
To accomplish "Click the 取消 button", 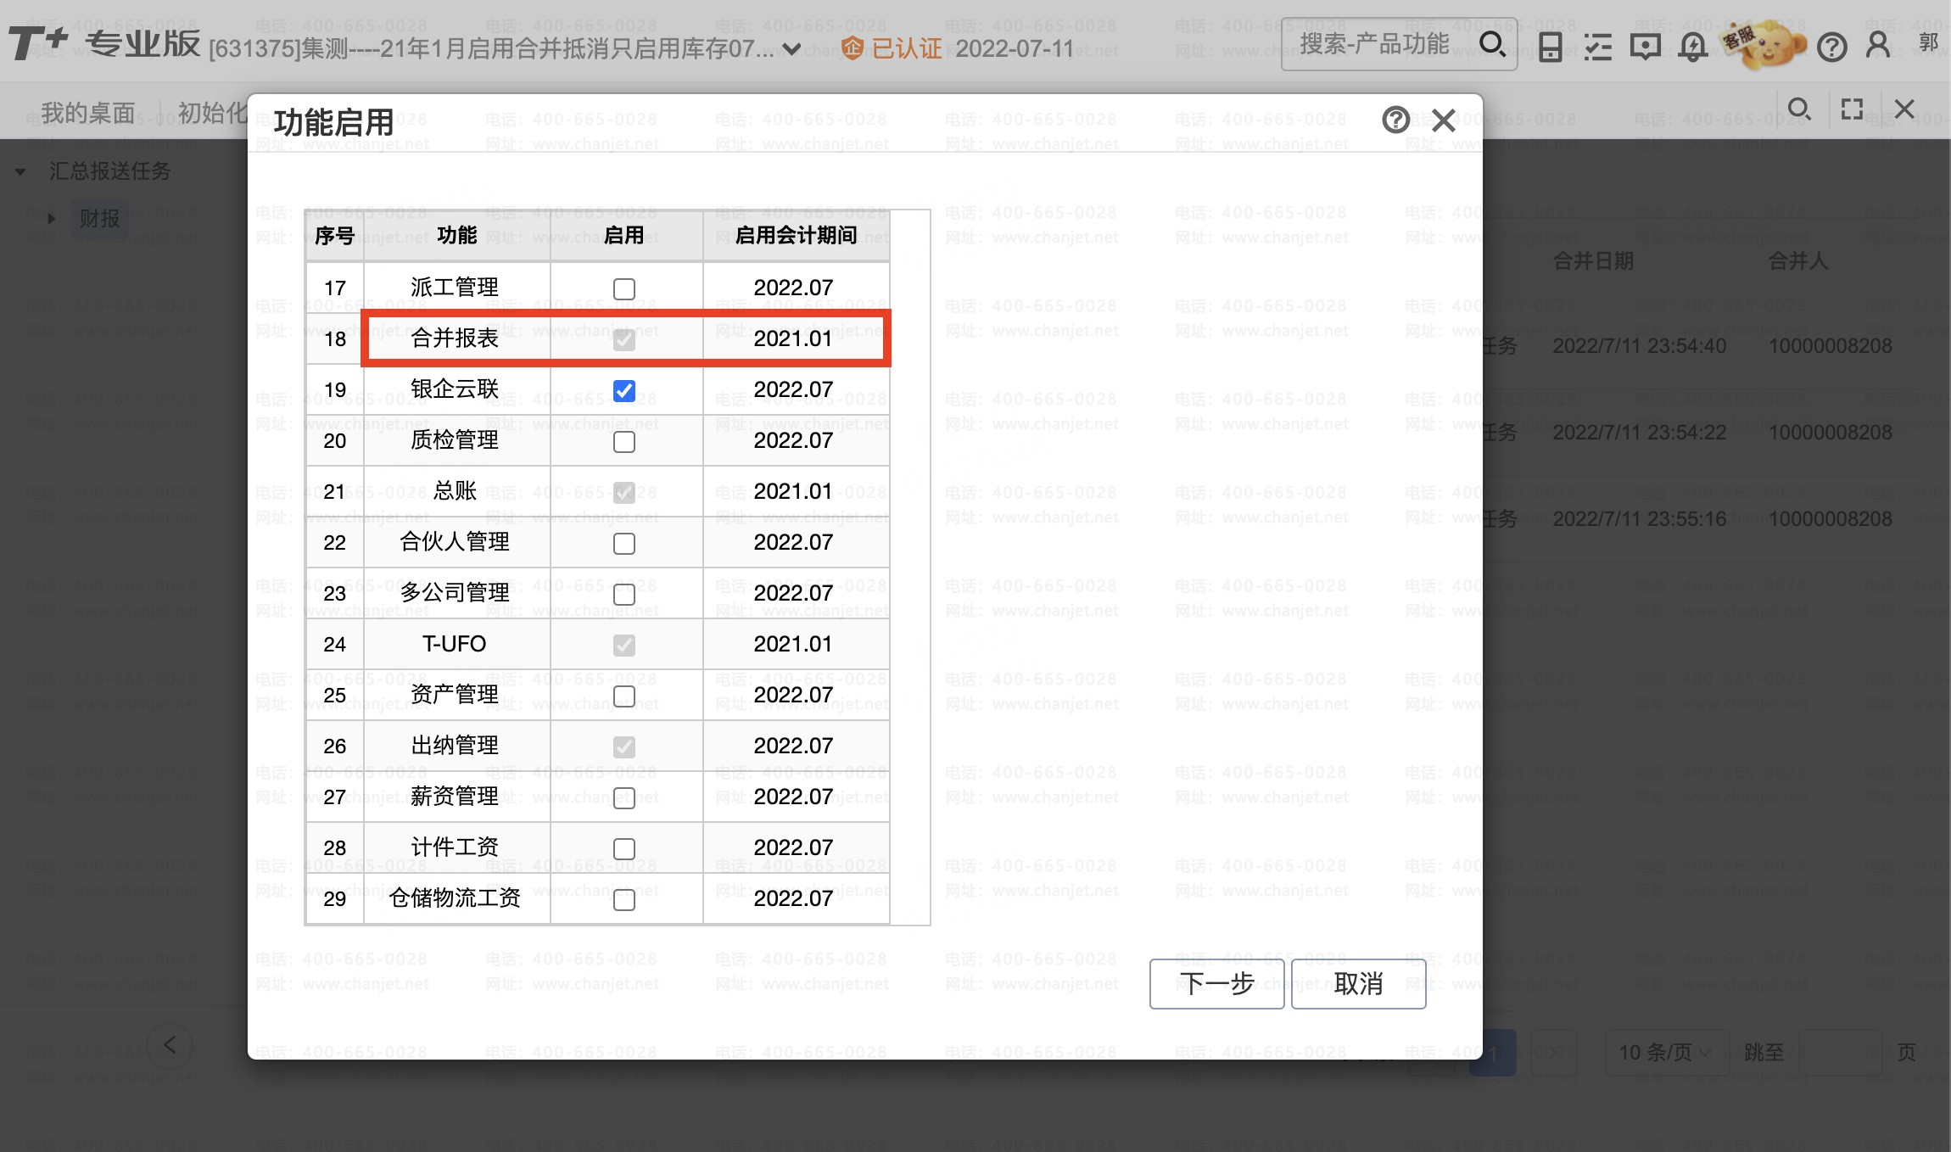I will (x=1358, y=984).
